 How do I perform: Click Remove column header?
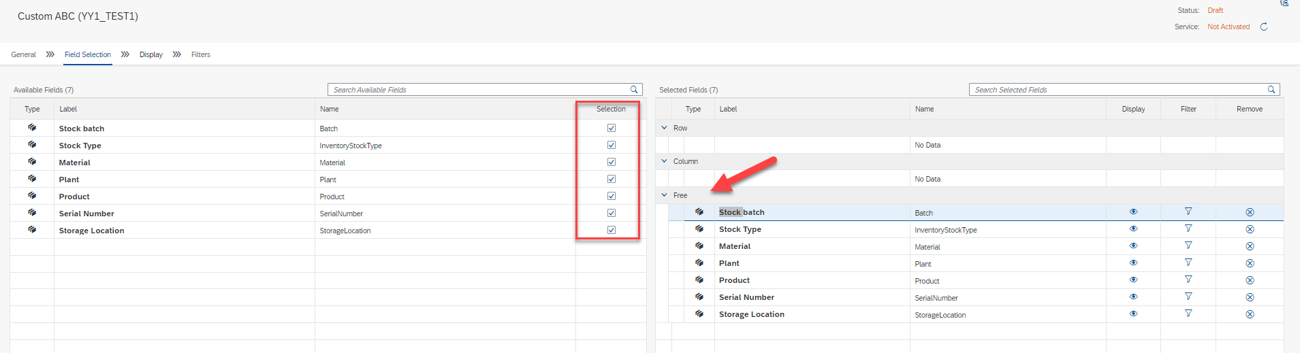[x=1250, y=109]
